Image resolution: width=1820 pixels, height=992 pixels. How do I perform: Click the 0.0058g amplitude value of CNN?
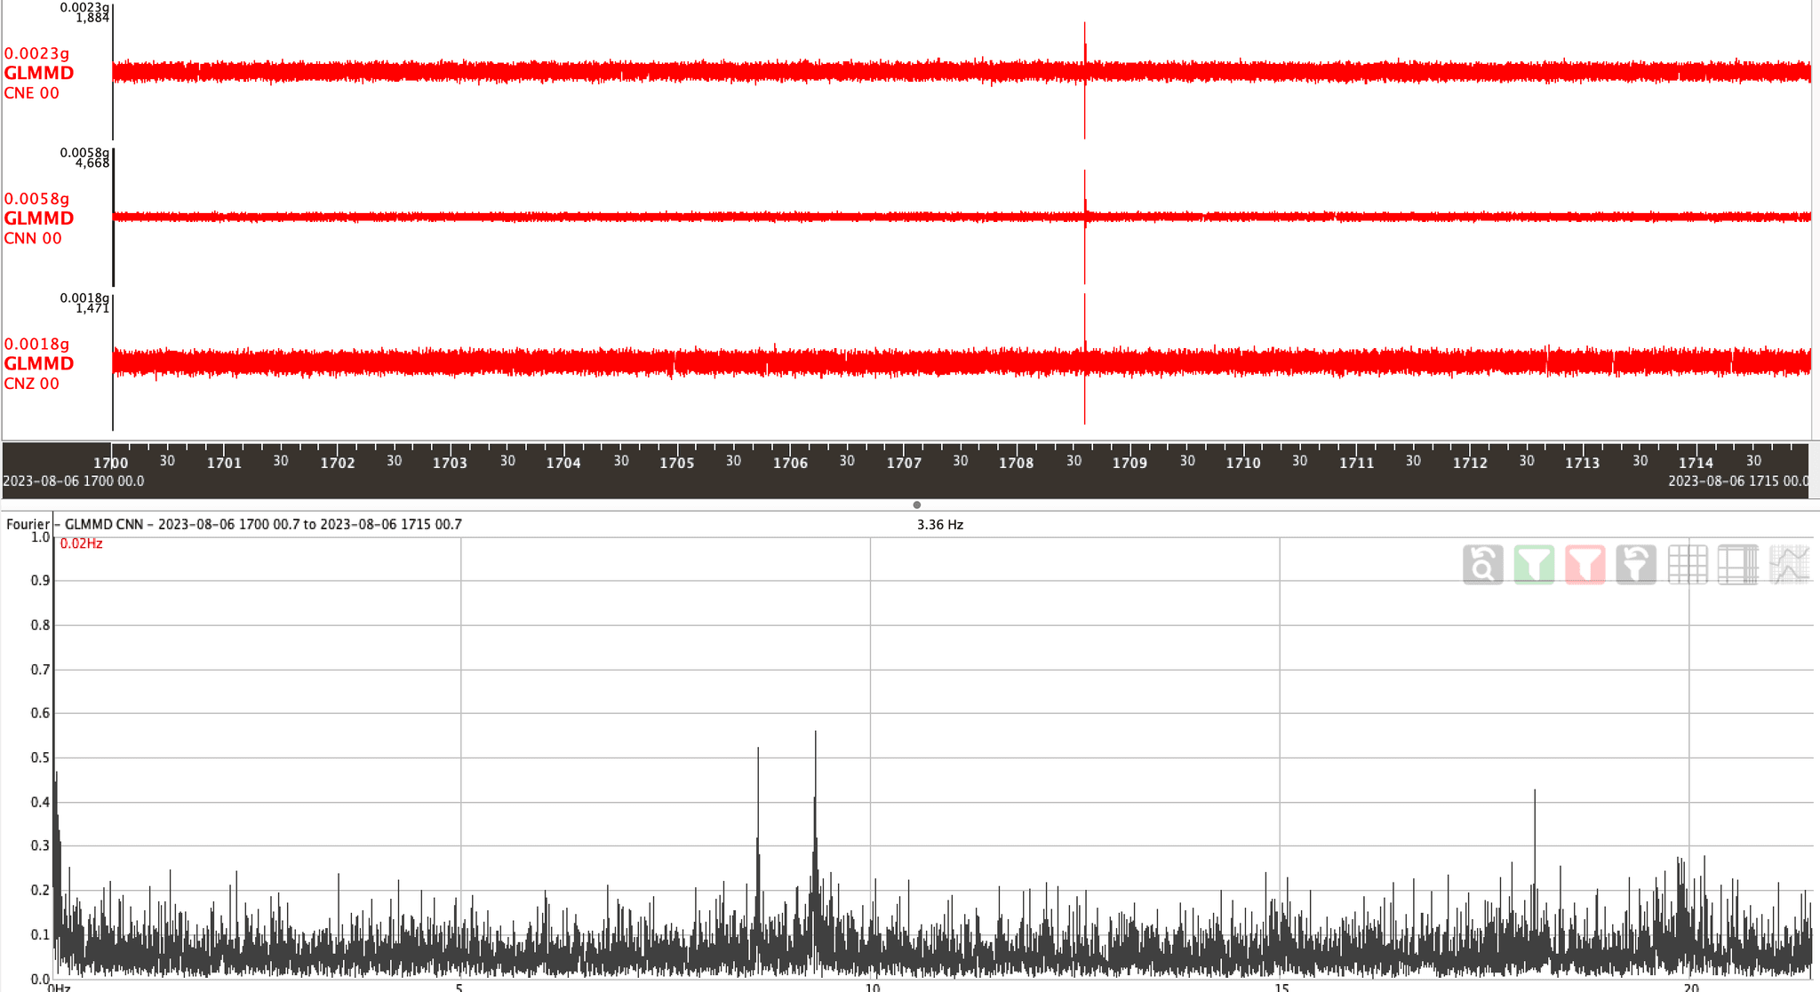(36, 198)
